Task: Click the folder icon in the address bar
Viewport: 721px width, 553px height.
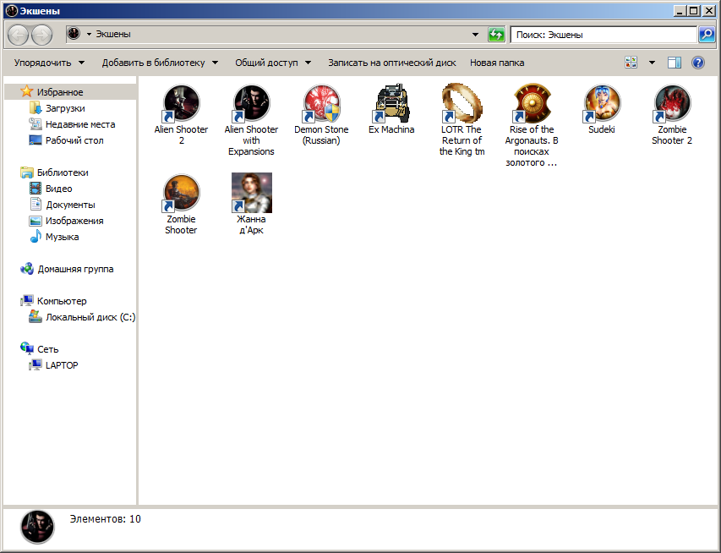Action: pos(74,34)
